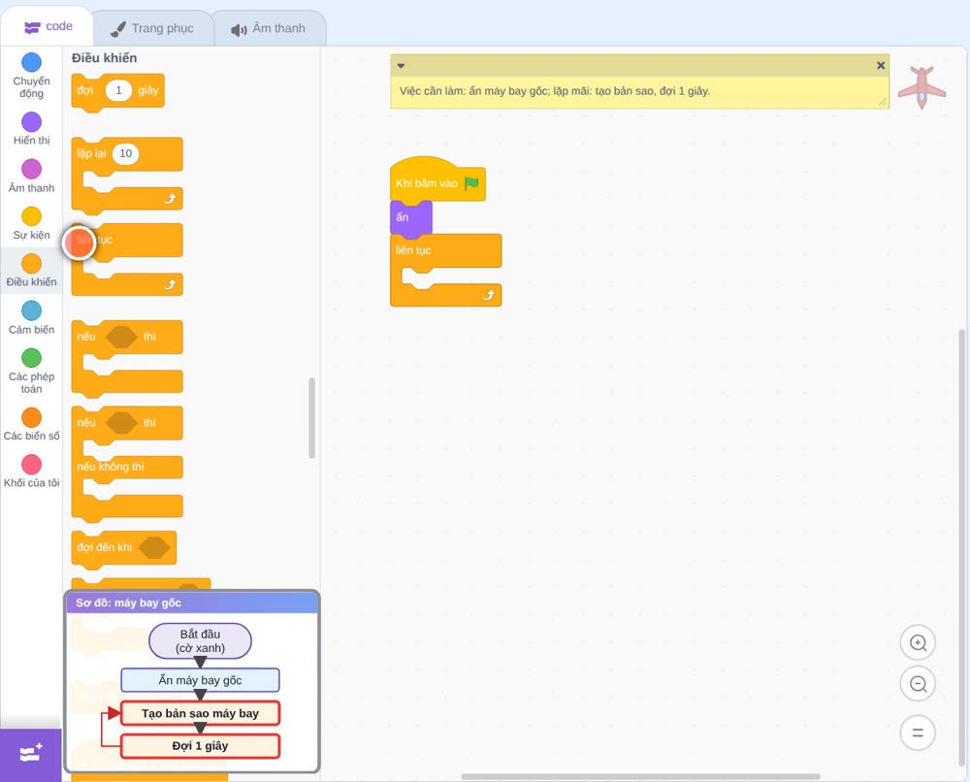
Task: Open the Khối của tôi block category
Action: point(32,472)
